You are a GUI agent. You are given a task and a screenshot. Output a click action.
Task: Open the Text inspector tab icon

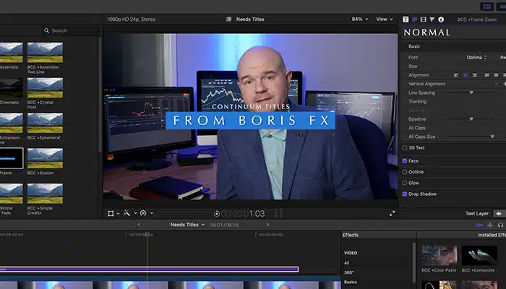pos(406,20)
